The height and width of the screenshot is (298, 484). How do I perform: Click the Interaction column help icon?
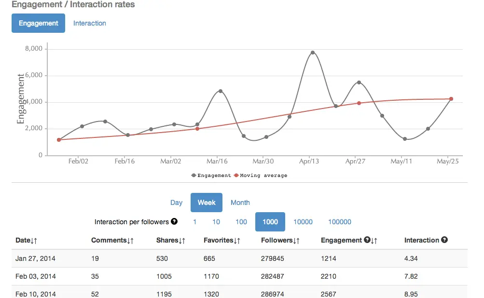tap(444, 240)
